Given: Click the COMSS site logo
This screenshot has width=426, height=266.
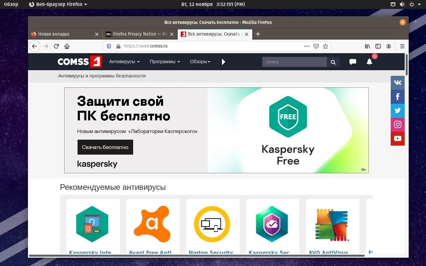Looking at the screenshot, I should (x=80, y=62).
